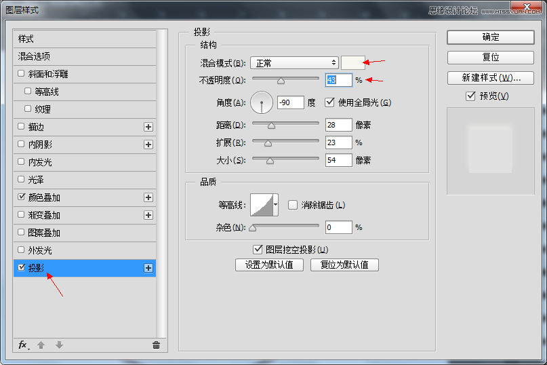Add another 渐变叠加 effect with plus icon
547x365 pixels.
point(148,215)
